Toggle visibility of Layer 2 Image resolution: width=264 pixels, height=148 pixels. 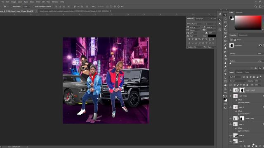(x=231, y=107)
